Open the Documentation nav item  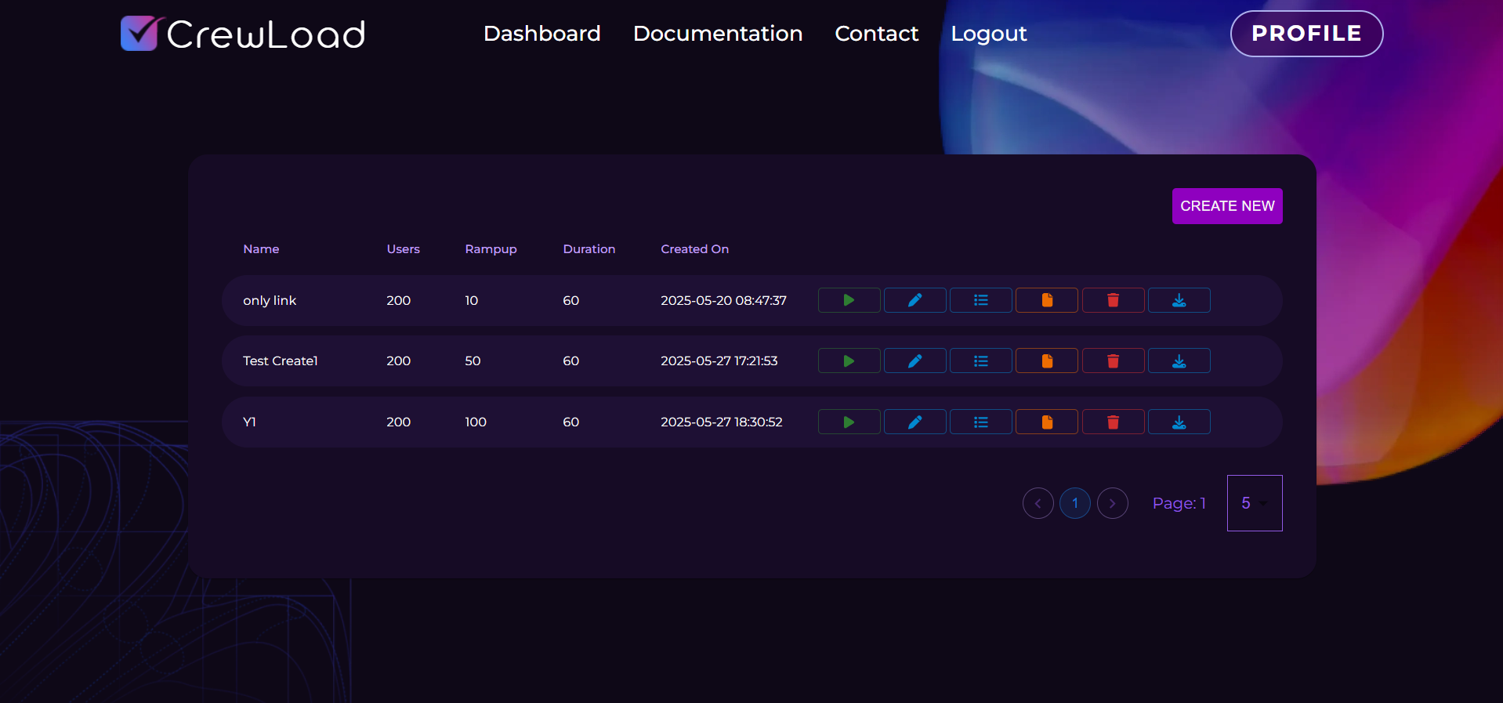pos(718,34)
